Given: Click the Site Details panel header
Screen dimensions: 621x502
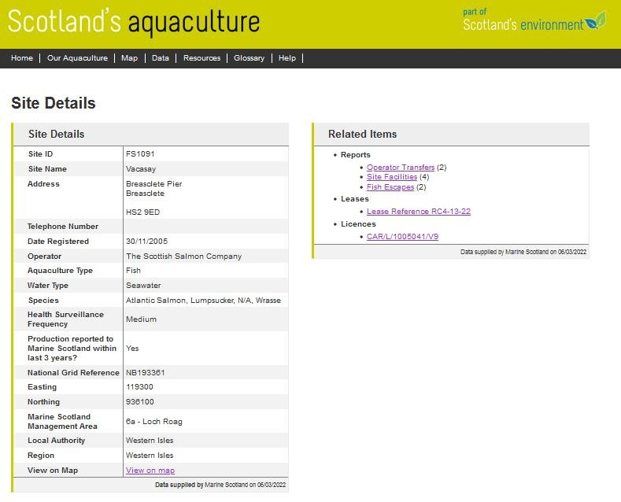Looking at the screenshot, I should 57,135.
